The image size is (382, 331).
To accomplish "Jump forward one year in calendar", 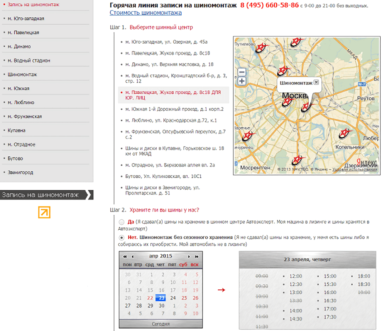I will (x=197, y=256).
